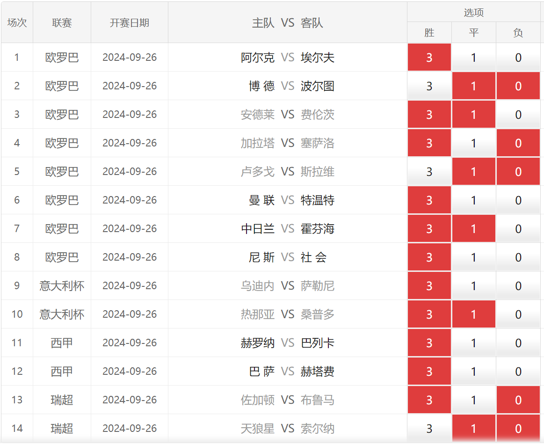Toggle win option 3 for 曼联 VS 特温特

pyautogui.click(x=429, y=200)
